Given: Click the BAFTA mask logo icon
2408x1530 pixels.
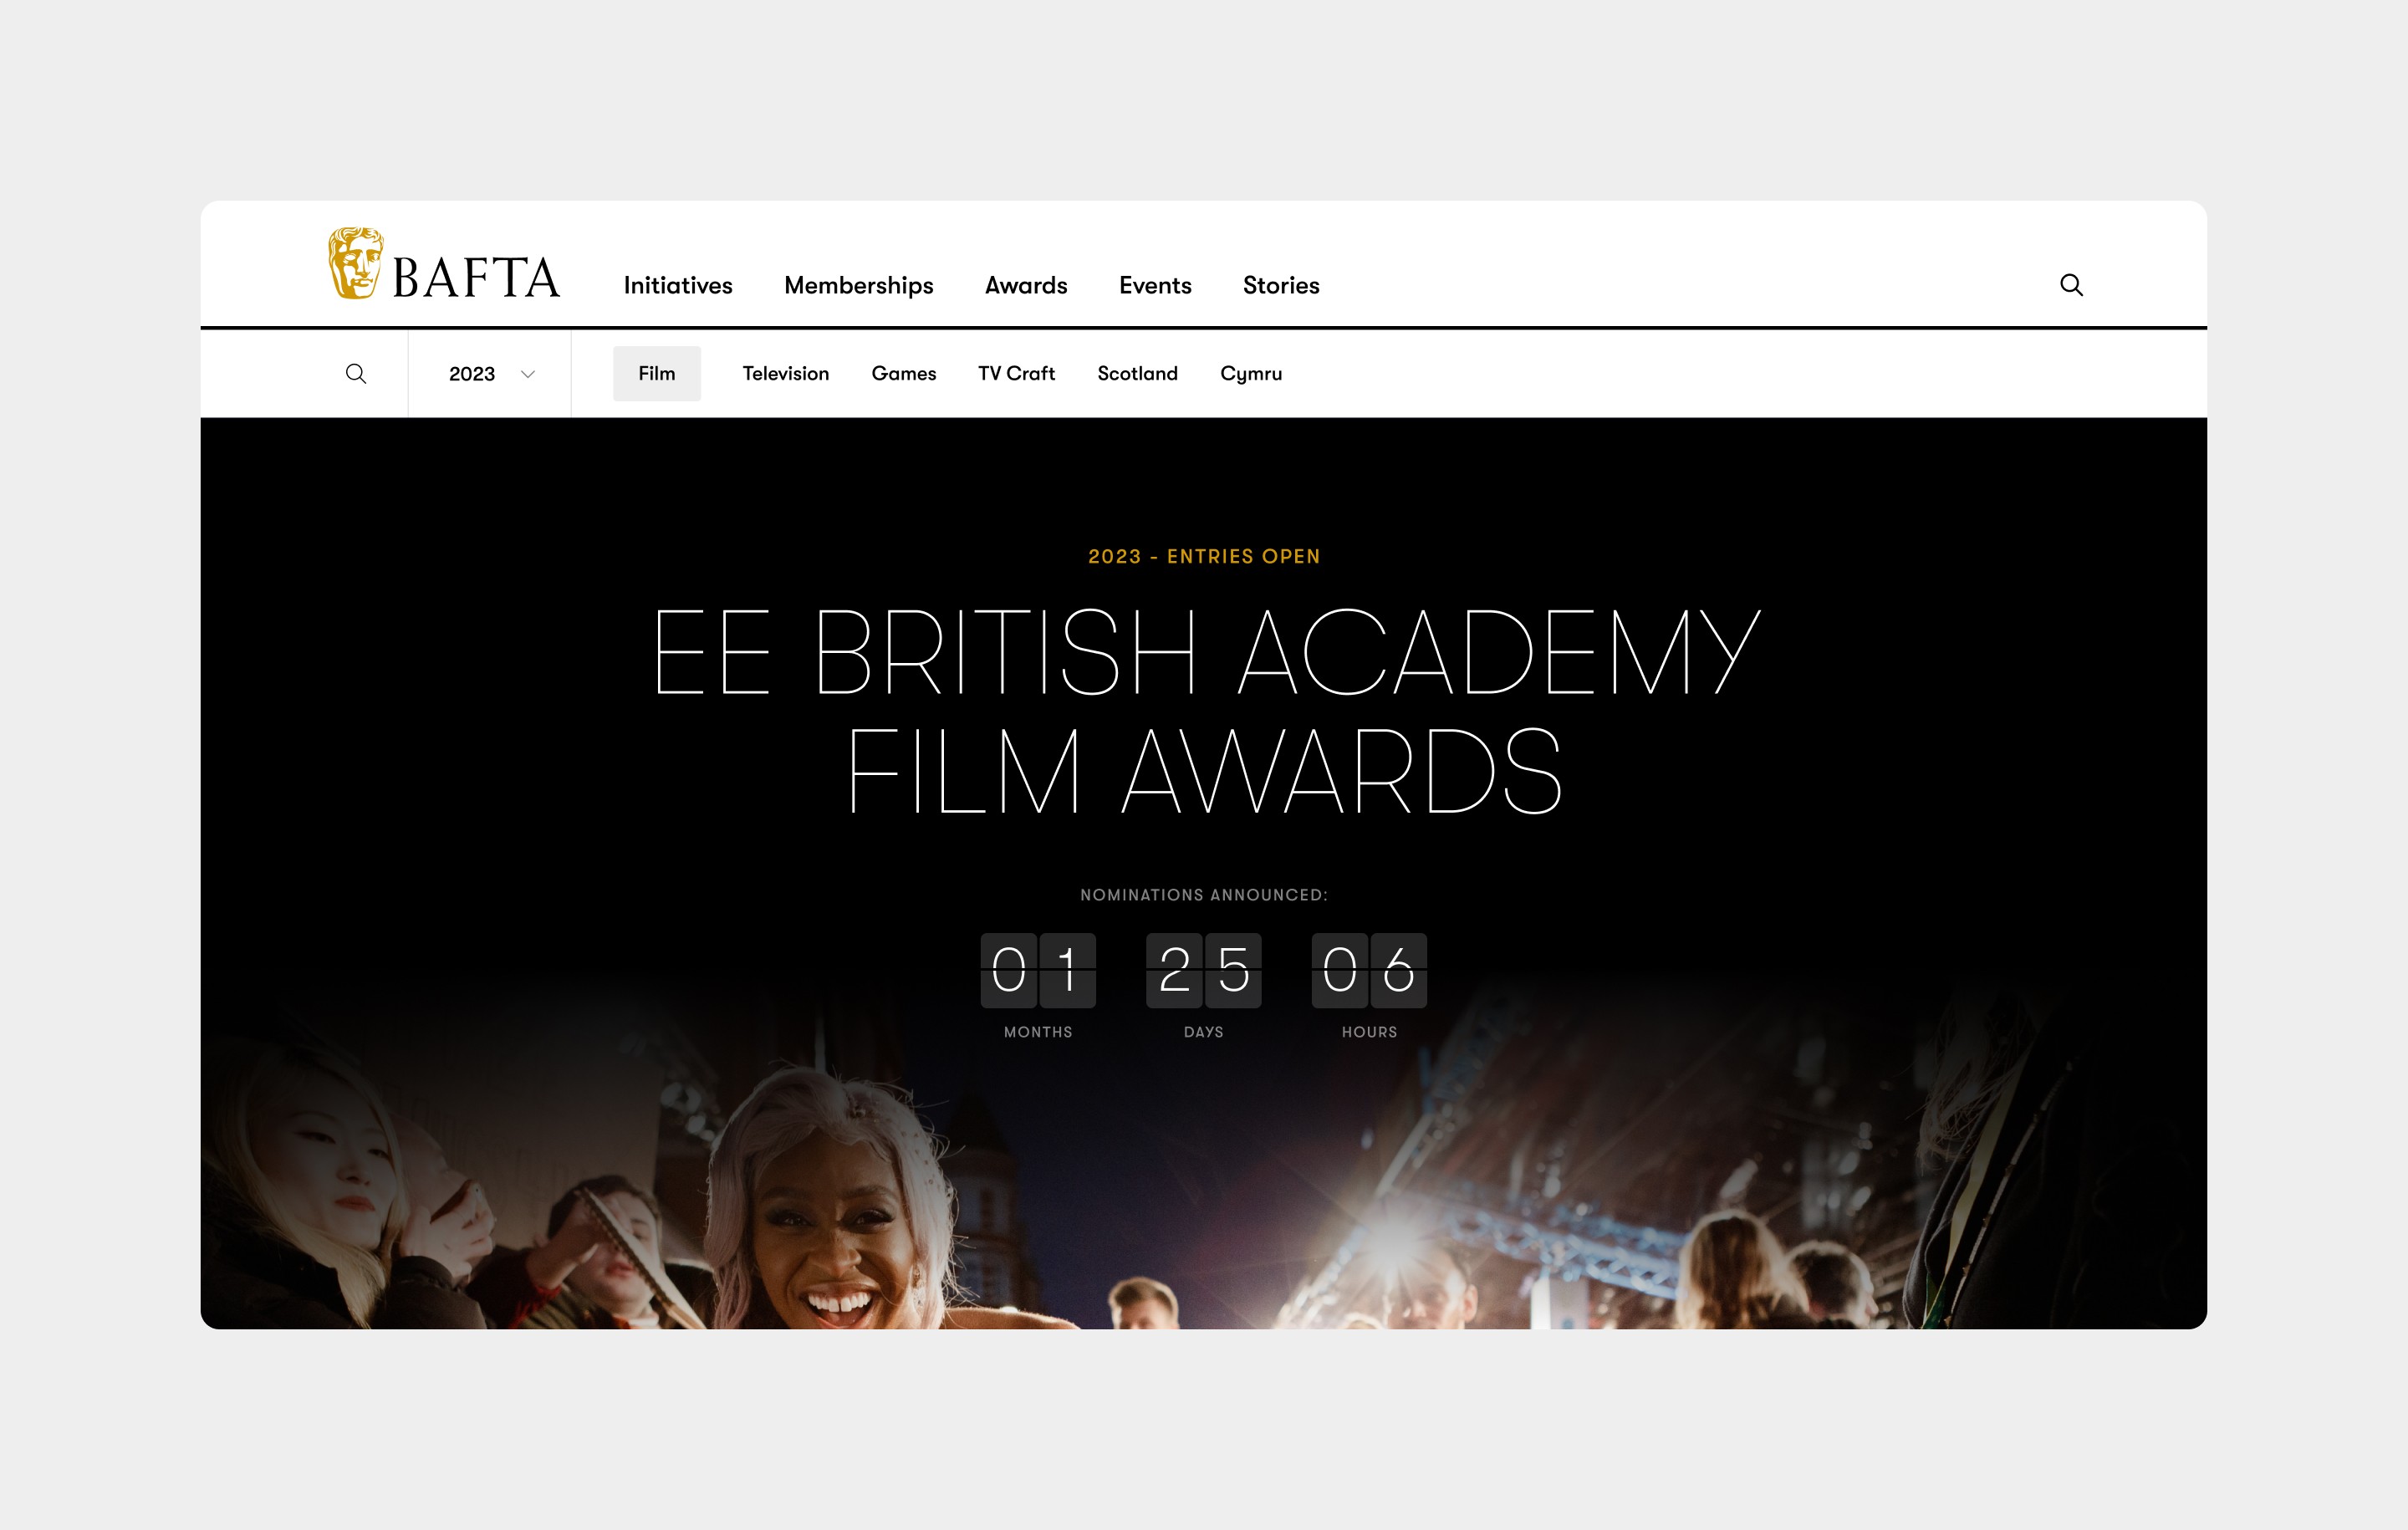Looking at the screenshot, I should coord(355,263).
